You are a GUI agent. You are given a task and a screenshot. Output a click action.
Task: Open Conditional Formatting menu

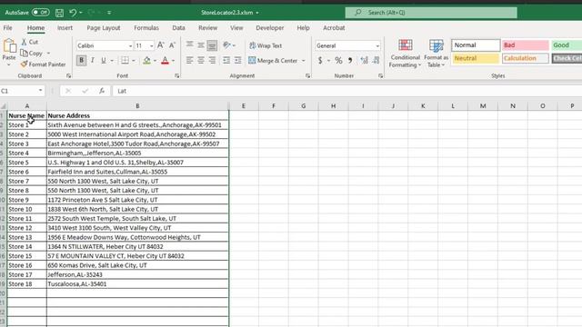[405, 54]
